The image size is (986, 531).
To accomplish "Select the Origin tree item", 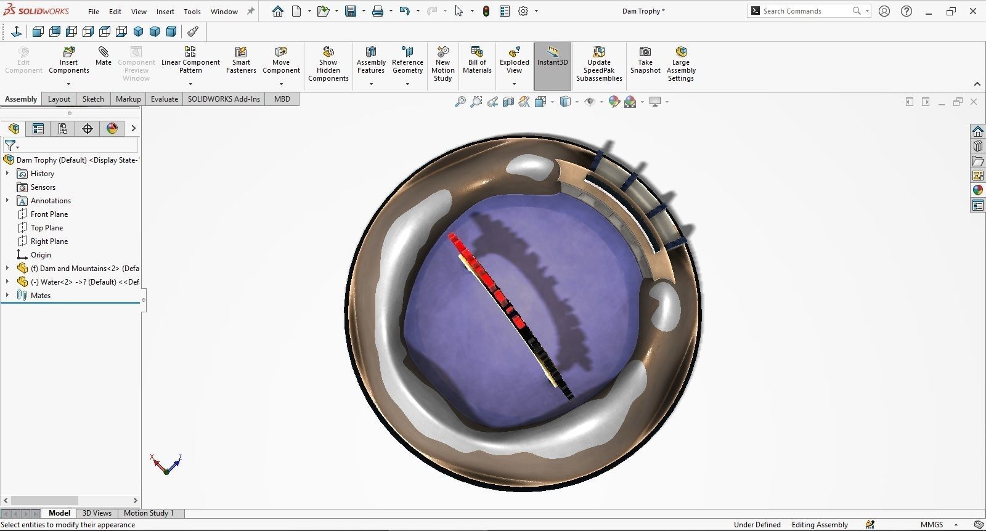I will coord(41,255).
